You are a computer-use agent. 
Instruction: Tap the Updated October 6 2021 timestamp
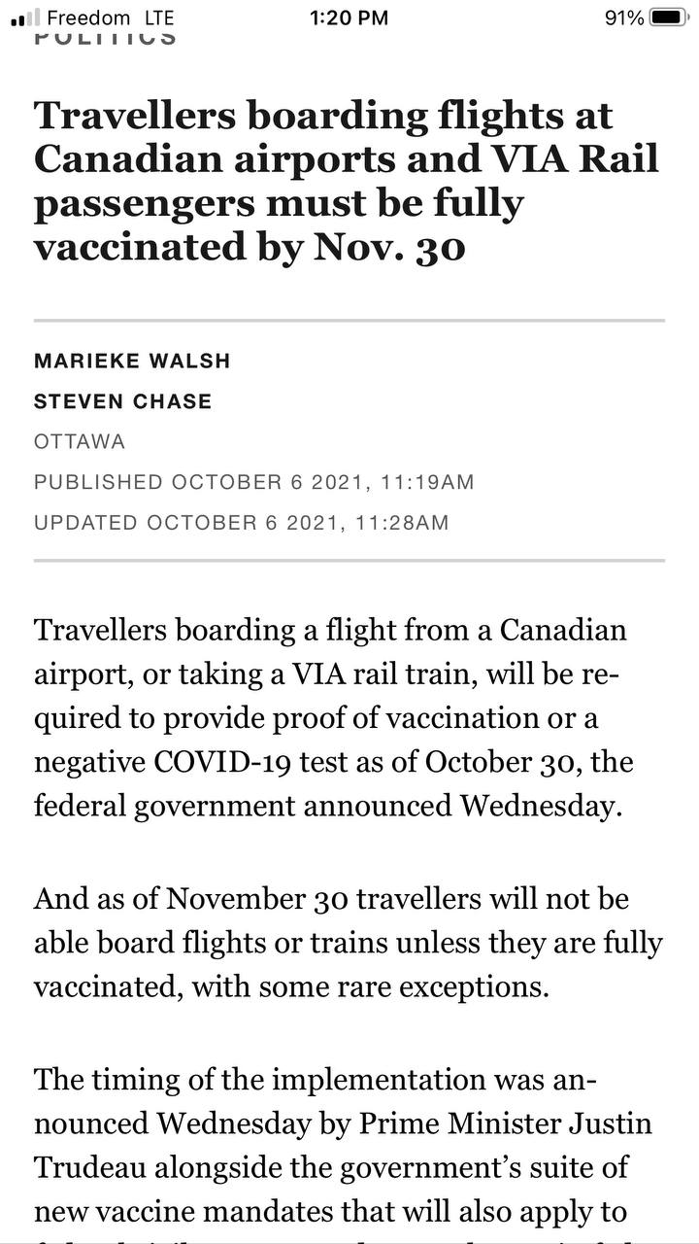(242, 523)
